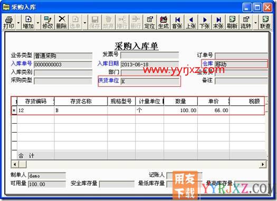Click the 联查 linked query icon

tap(265, 22)
